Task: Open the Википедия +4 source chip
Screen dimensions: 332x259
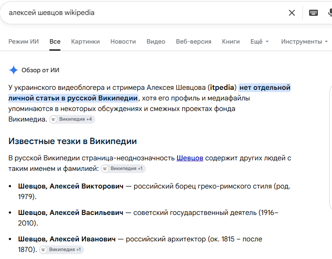Action: pos(72,119)
